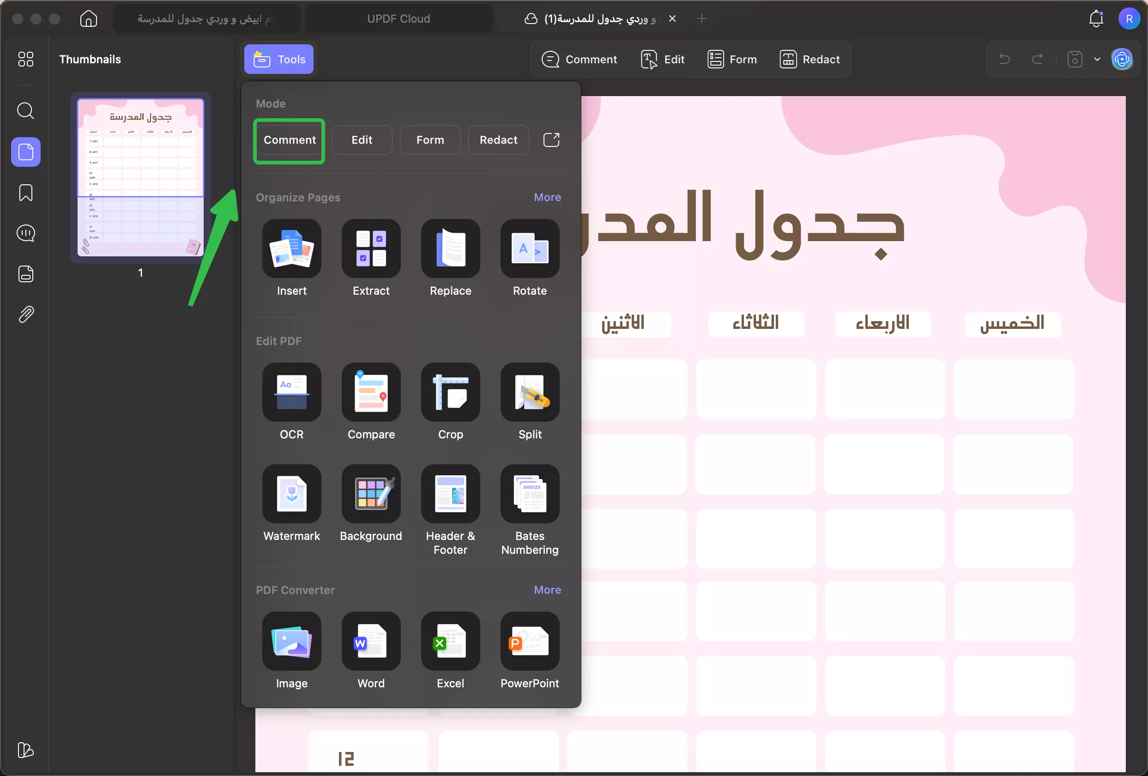Enable Form mode from the Mode panel

pyautogui.click(x=429, y=140)
